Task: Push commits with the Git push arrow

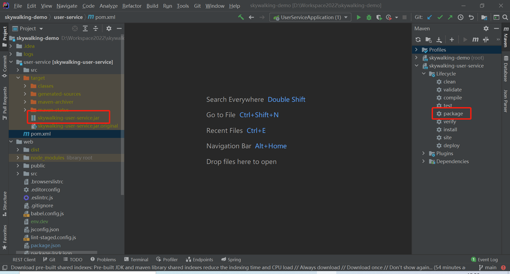Action: point(450,17)
